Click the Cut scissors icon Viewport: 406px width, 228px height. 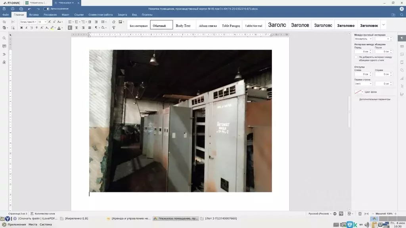pos(13,22)
